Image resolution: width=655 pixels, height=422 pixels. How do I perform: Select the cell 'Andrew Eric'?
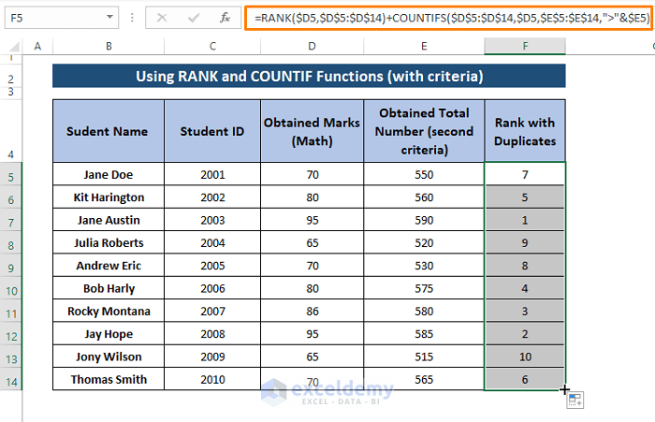click(x=109, y=266)
